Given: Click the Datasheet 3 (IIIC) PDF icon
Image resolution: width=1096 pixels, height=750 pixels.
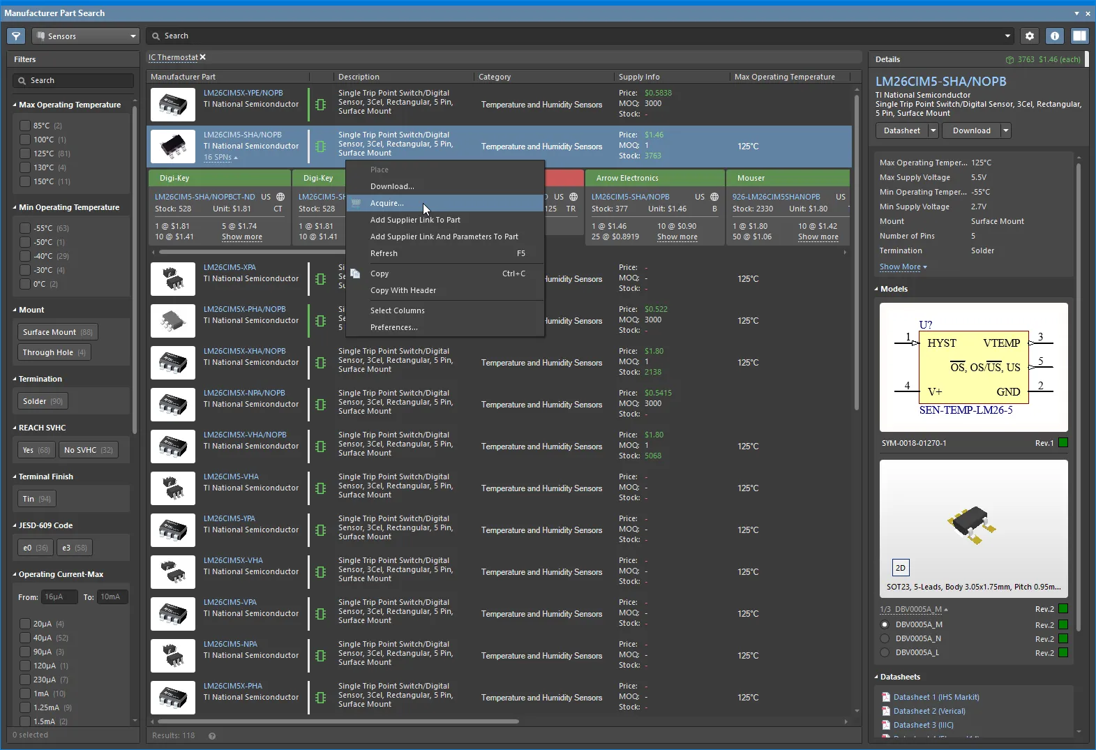Looking at the screenshot, I should coord(886,725).
